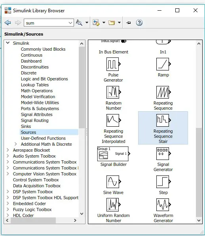
Task: Select the In Bus Element block
Action: tap(114, 47)
